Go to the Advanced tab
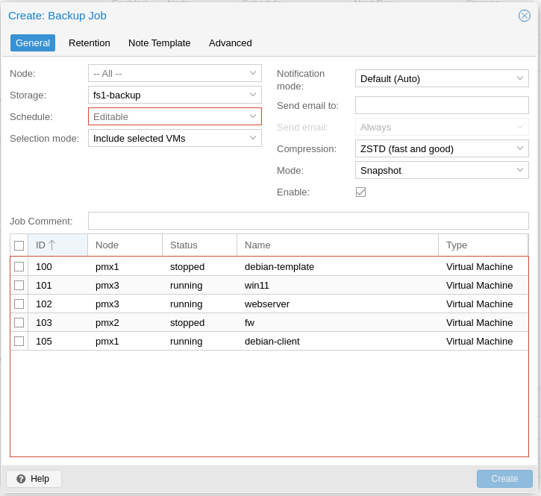The width and height of the screenshot is (541, 496). 231,43
